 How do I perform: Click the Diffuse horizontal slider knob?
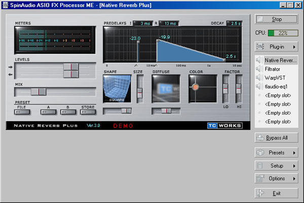(x=166, y=111)
